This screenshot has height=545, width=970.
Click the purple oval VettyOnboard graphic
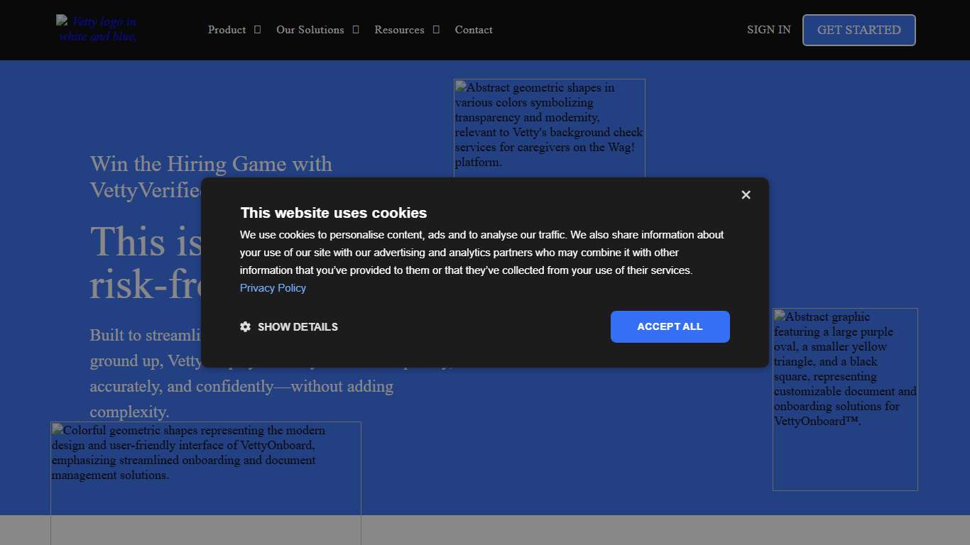(845, 399)
